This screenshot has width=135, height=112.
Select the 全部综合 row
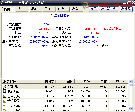pos(65,87)
